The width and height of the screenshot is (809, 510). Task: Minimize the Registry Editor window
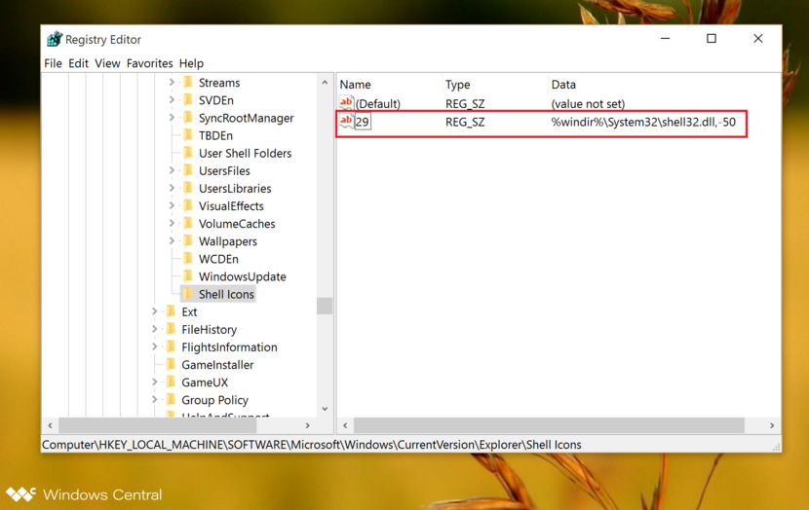coord(665,39)
